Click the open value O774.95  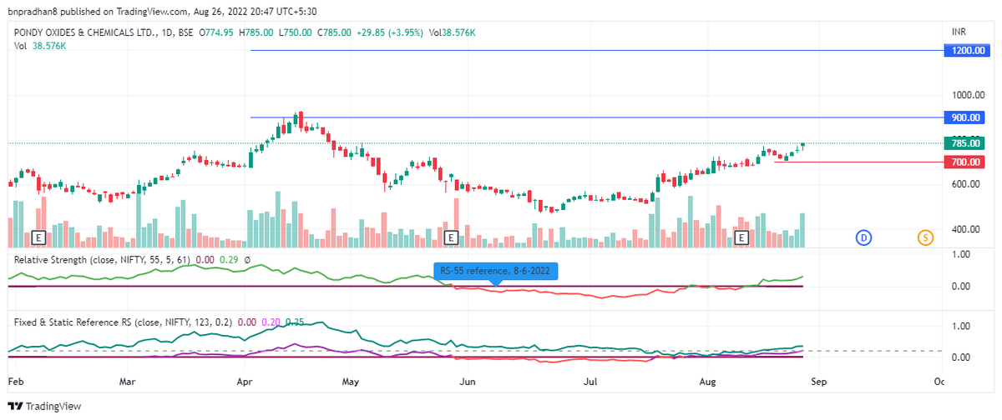point(218,32)
